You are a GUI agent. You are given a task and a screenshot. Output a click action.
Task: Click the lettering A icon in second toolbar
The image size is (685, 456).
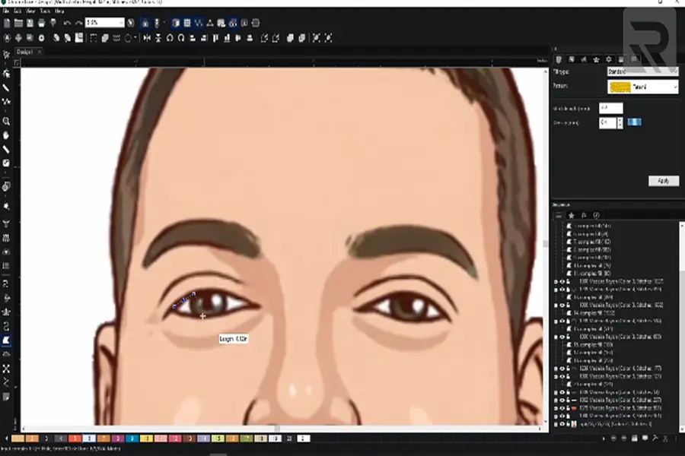pyautogui.click(x=7, y=39)
